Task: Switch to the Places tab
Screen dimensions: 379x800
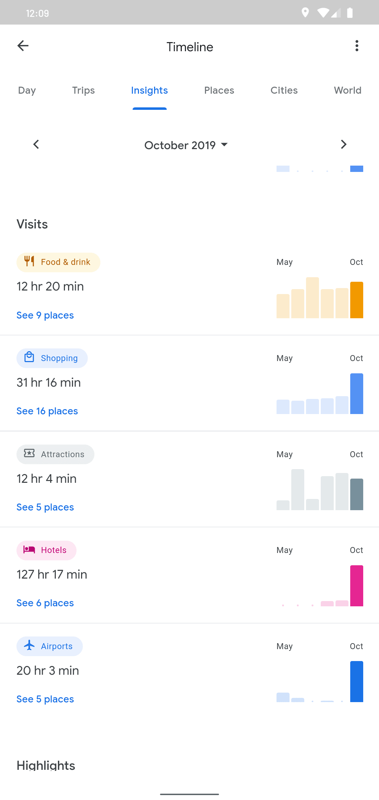Action: (219, 91)
